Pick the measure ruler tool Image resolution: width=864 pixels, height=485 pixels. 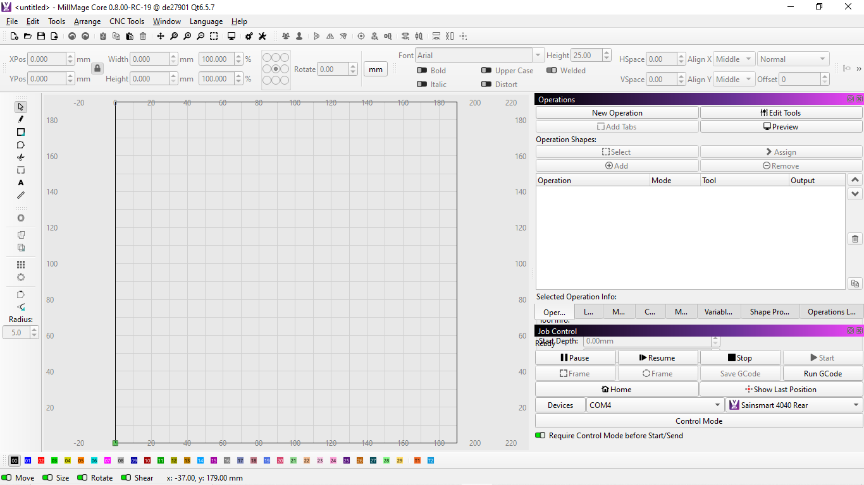pyautogui.click(x=21, y=195)
